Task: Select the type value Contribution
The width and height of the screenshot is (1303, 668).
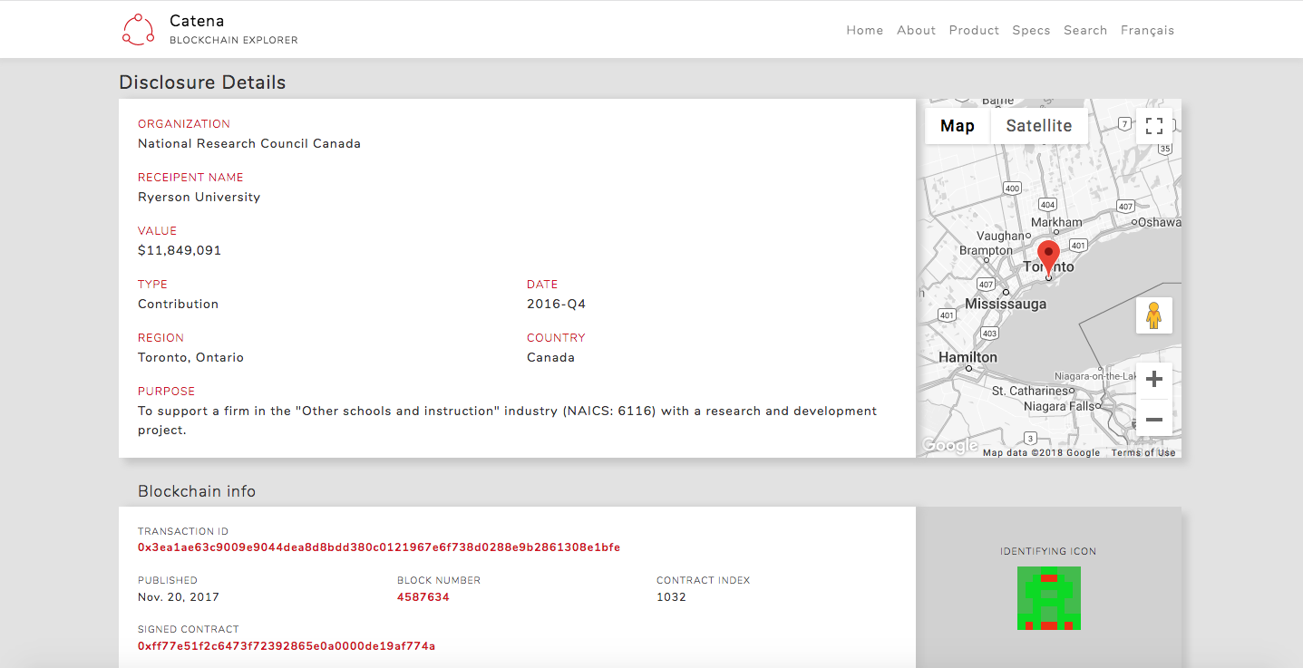Action: [179, 304]
